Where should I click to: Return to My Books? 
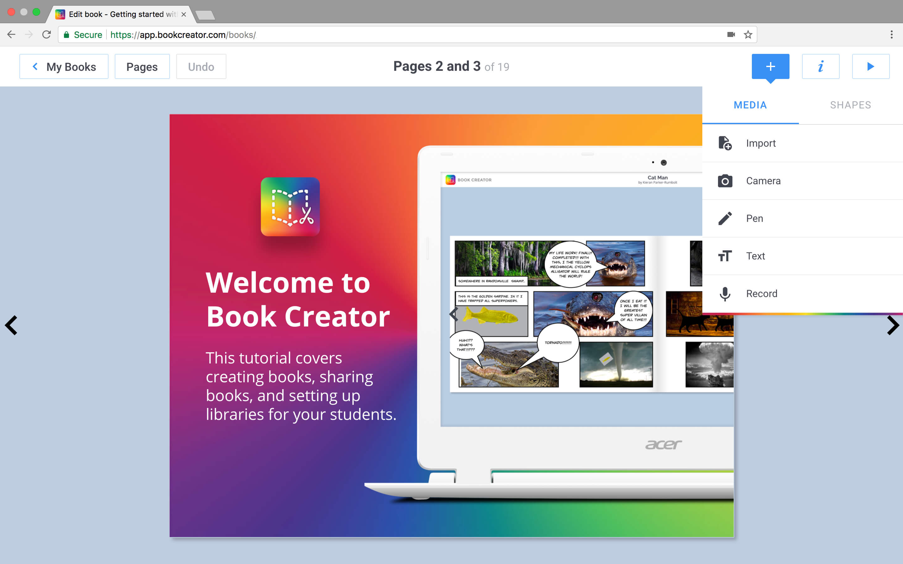click(64, 66)
